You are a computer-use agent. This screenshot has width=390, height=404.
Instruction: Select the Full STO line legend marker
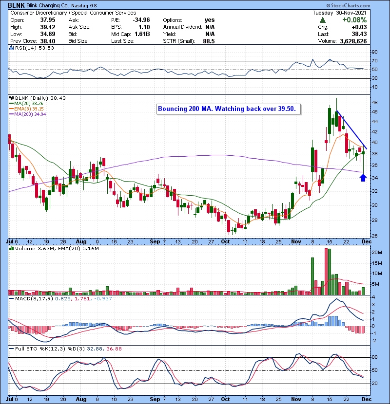pyautogui.click(x=11, y=349)
